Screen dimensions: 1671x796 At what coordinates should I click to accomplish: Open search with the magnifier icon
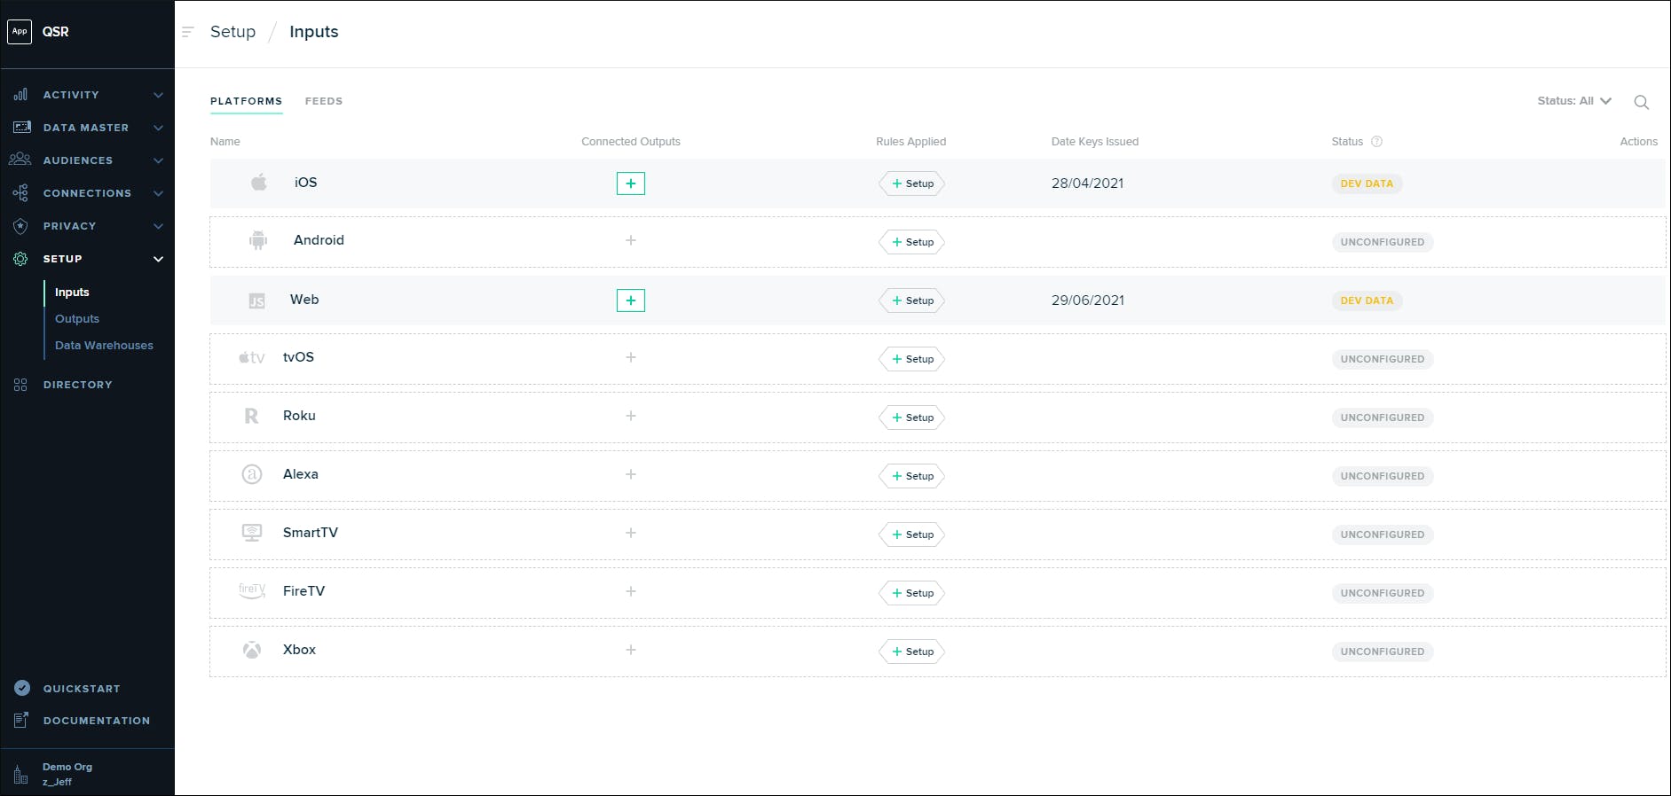tap(1642, 102)
